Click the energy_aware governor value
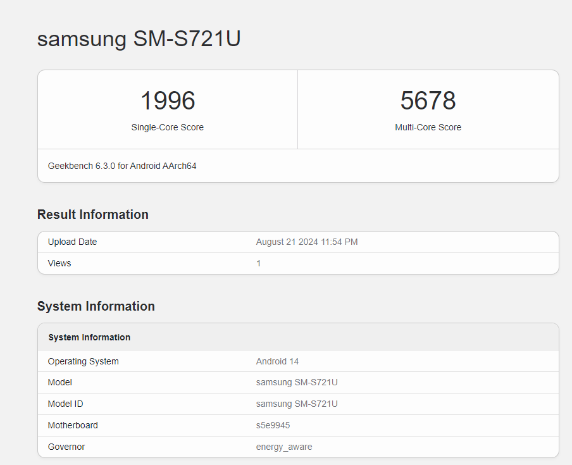Viewport: 572px width, 465px height. (x=283, y=447)
